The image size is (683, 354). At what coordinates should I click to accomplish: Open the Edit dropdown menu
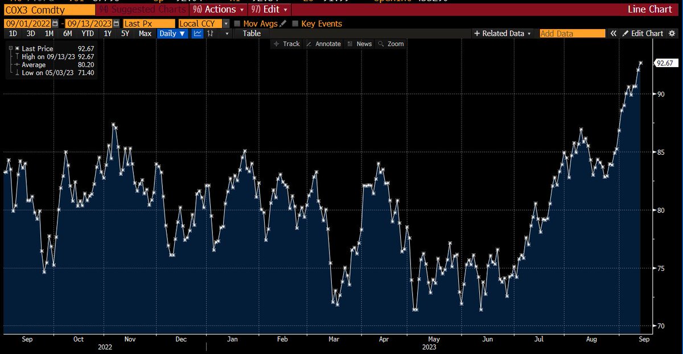269,10
